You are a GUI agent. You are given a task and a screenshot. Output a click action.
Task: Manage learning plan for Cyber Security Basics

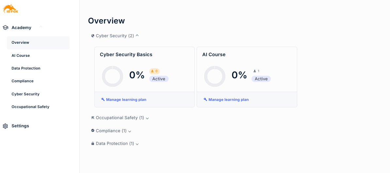tap(124, 100)
